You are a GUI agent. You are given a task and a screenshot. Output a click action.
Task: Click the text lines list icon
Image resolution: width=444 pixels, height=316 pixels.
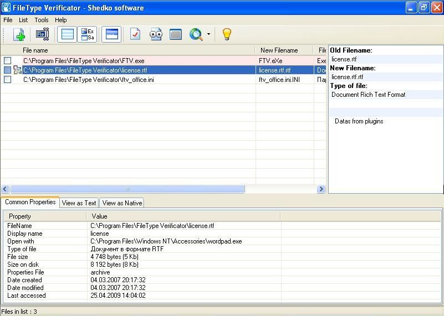coord(176,34)
